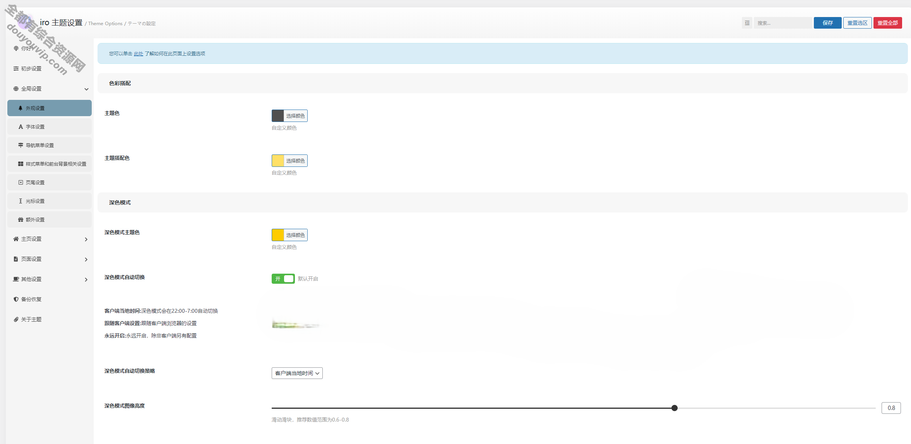Click the tree icon in 外观设置

tap(21, 108)
